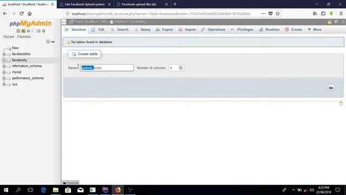Viewport: 346px width, 195px height.
Task: Click New database in tree
Action: [15, 48]
